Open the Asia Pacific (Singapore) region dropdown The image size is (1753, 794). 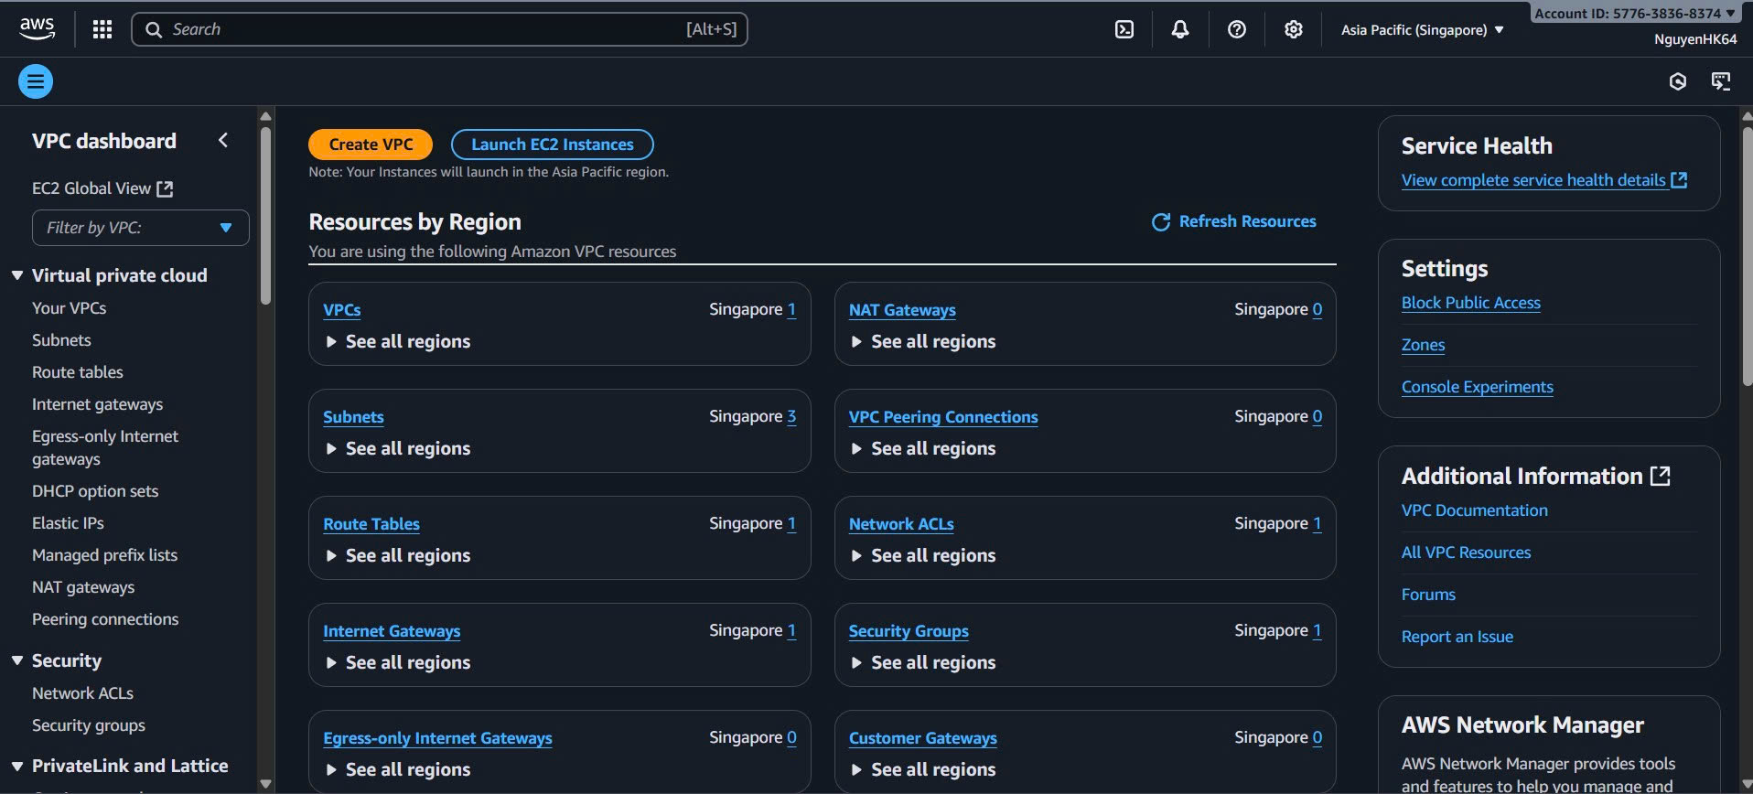tap(1422, 30)
